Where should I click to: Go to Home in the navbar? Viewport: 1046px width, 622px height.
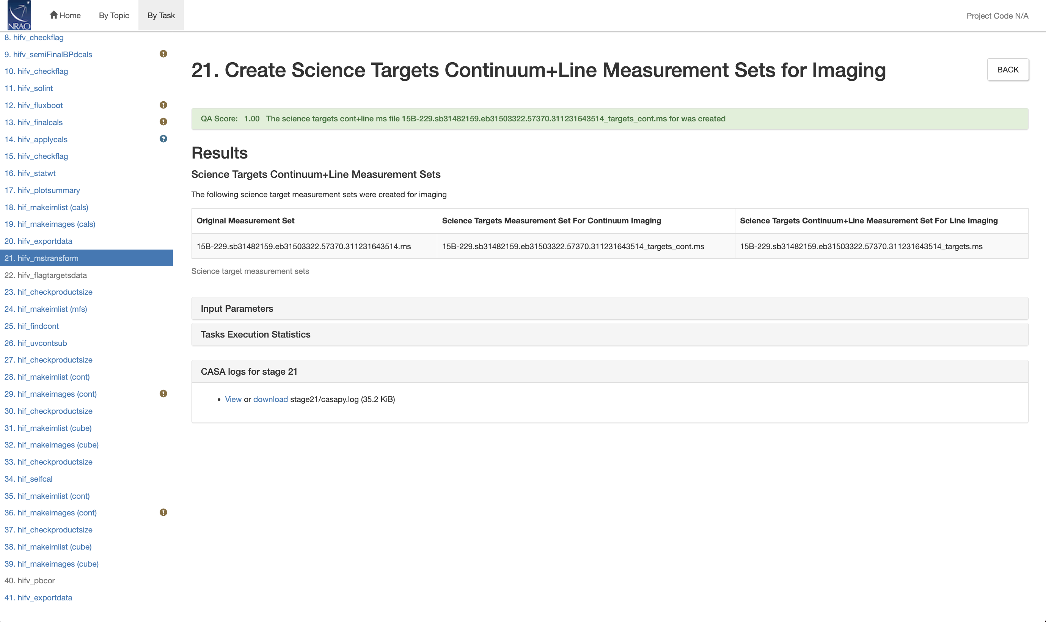[x=65, y=16]
